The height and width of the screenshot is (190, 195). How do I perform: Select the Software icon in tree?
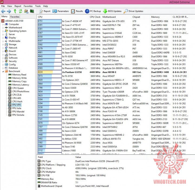tap(6, 58)
